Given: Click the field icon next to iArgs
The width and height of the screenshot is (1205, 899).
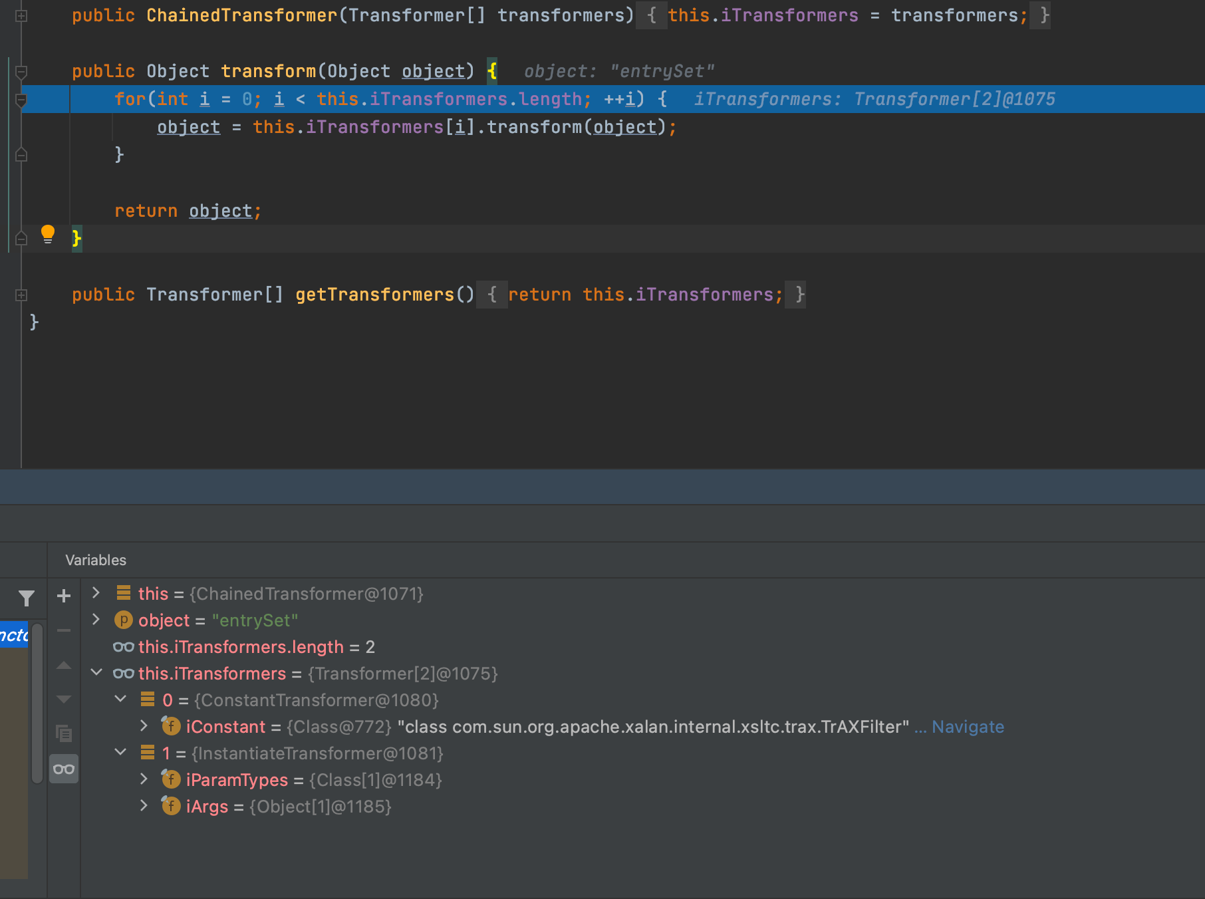Looking at the screenshot, I should [171, 805].
